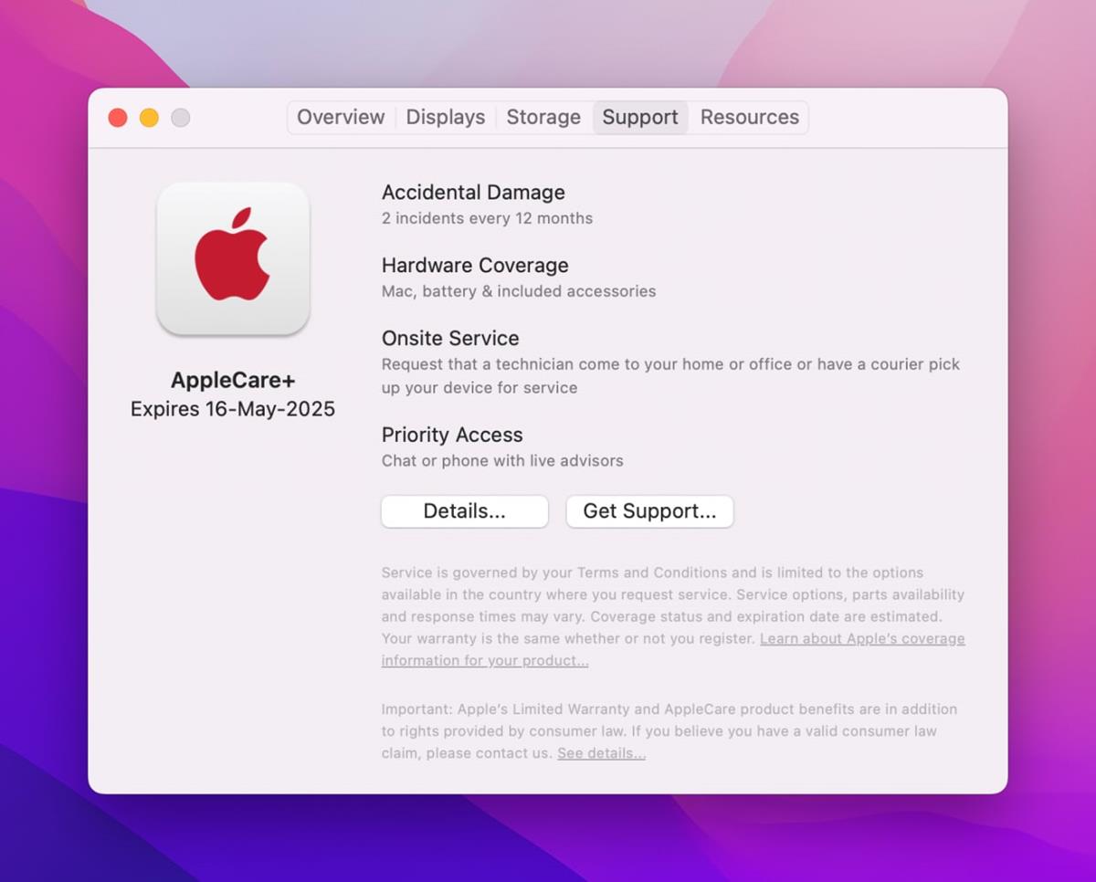Click the Hardware Coverage heading
Screen dimensions: 1096x882
coord(474,265)
